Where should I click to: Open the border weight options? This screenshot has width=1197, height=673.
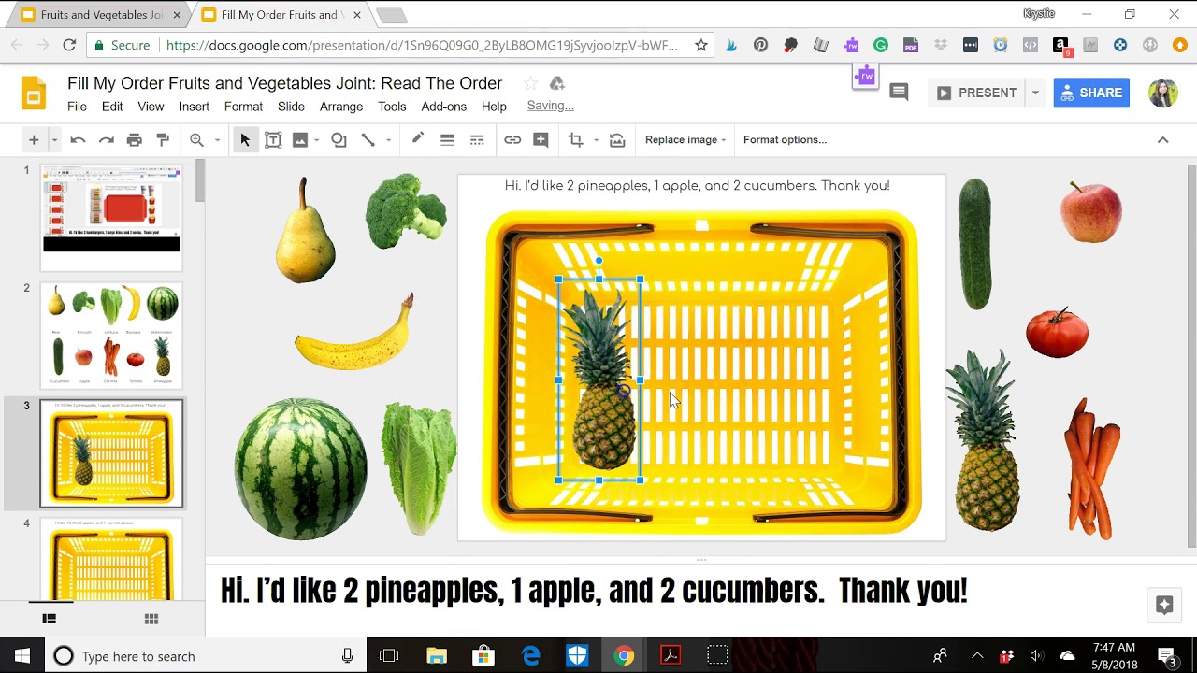coord(447,140)
